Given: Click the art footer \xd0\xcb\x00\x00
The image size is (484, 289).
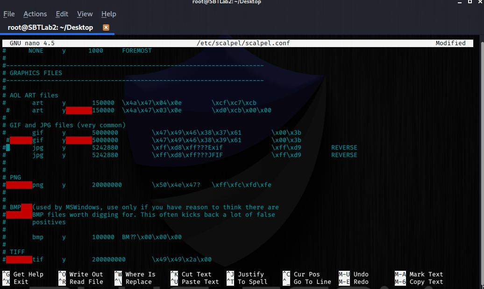Looking at the screenshot, I should [242, 110].
